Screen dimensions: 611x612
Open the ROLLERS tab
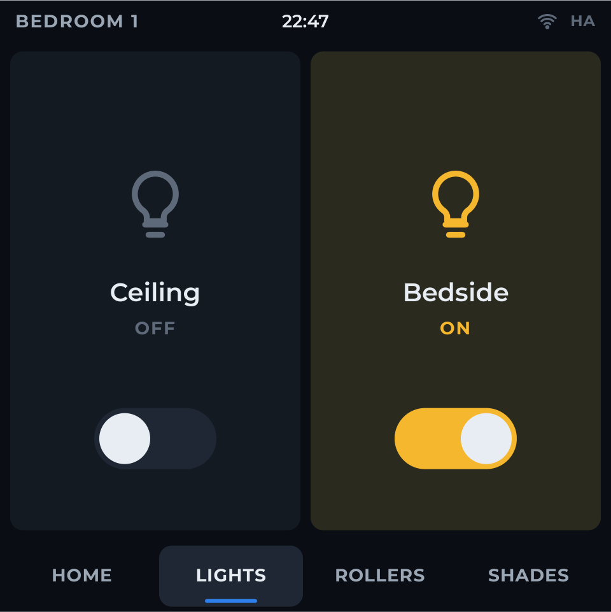[x=380, y=575]
